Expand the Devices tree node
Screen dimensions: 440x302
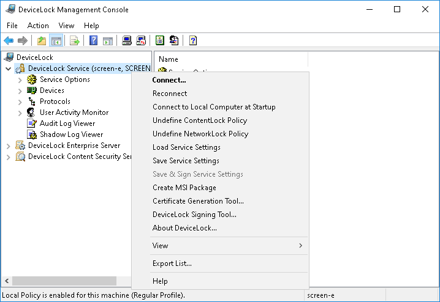[x=20, y=90]
